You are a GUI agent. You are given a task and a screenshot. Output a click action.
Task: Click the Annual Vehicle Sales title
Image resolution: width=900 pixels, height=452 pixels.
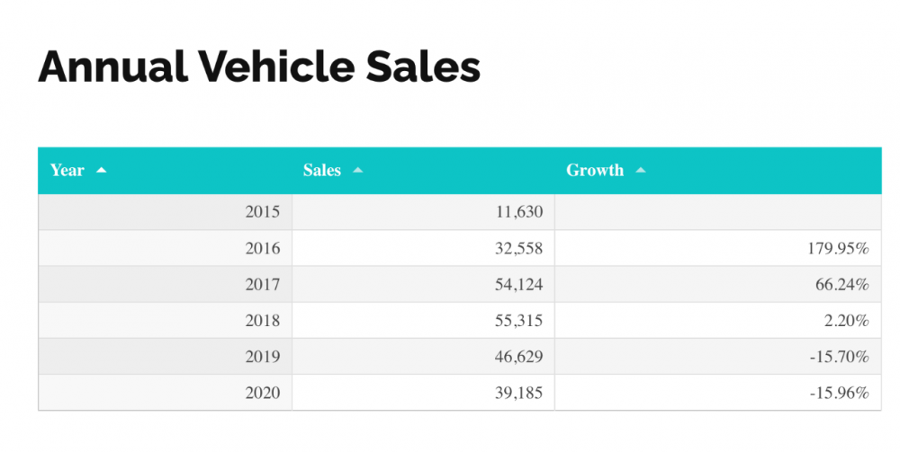point(259,67)
